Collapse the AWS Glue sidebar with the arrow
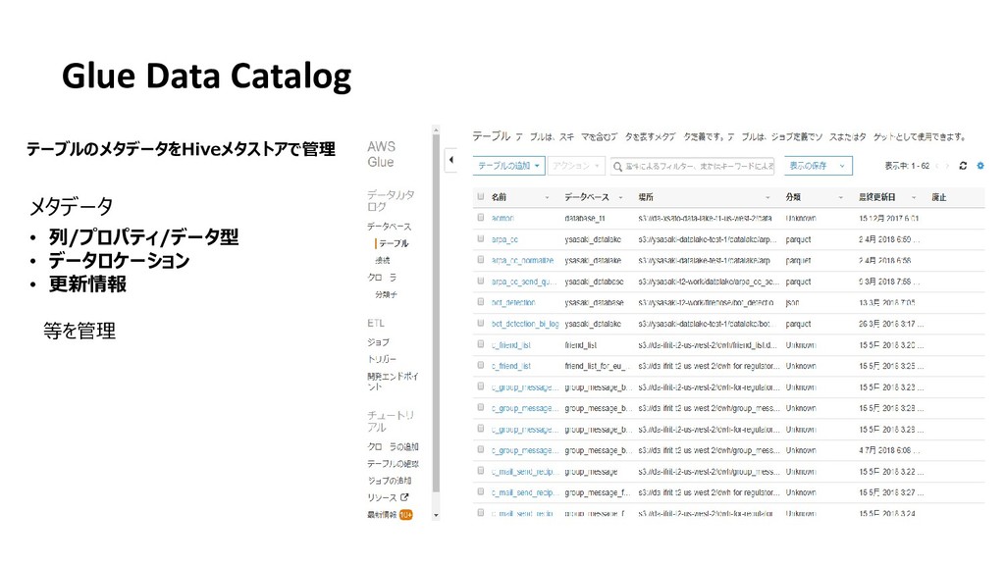1005x565 pixels. (x=451, y=160)
